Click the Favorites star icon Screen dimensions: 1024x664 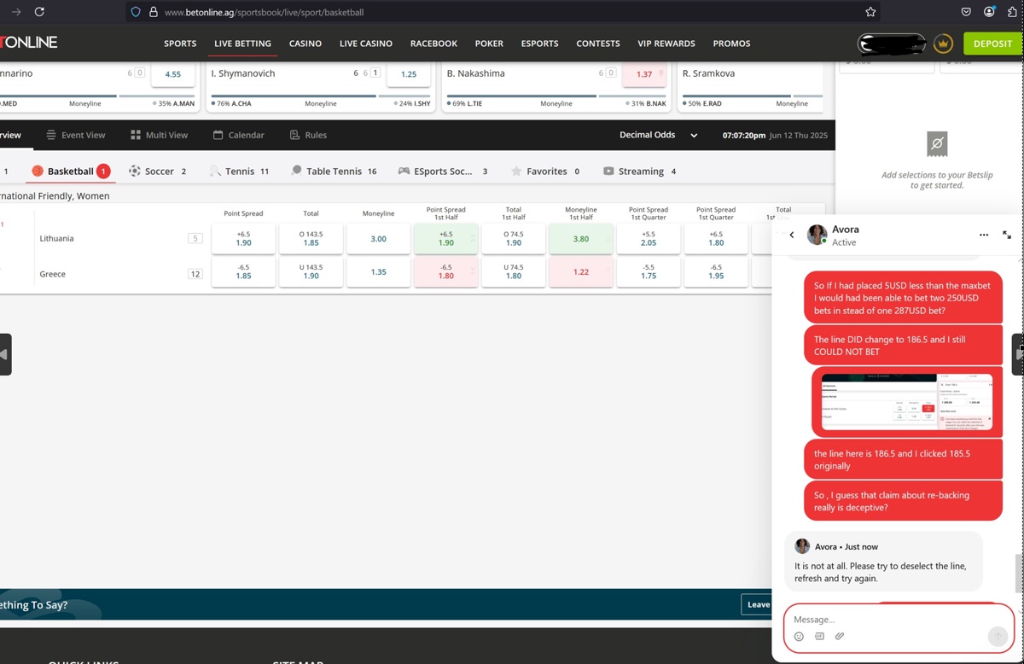(x=516, y=171)
